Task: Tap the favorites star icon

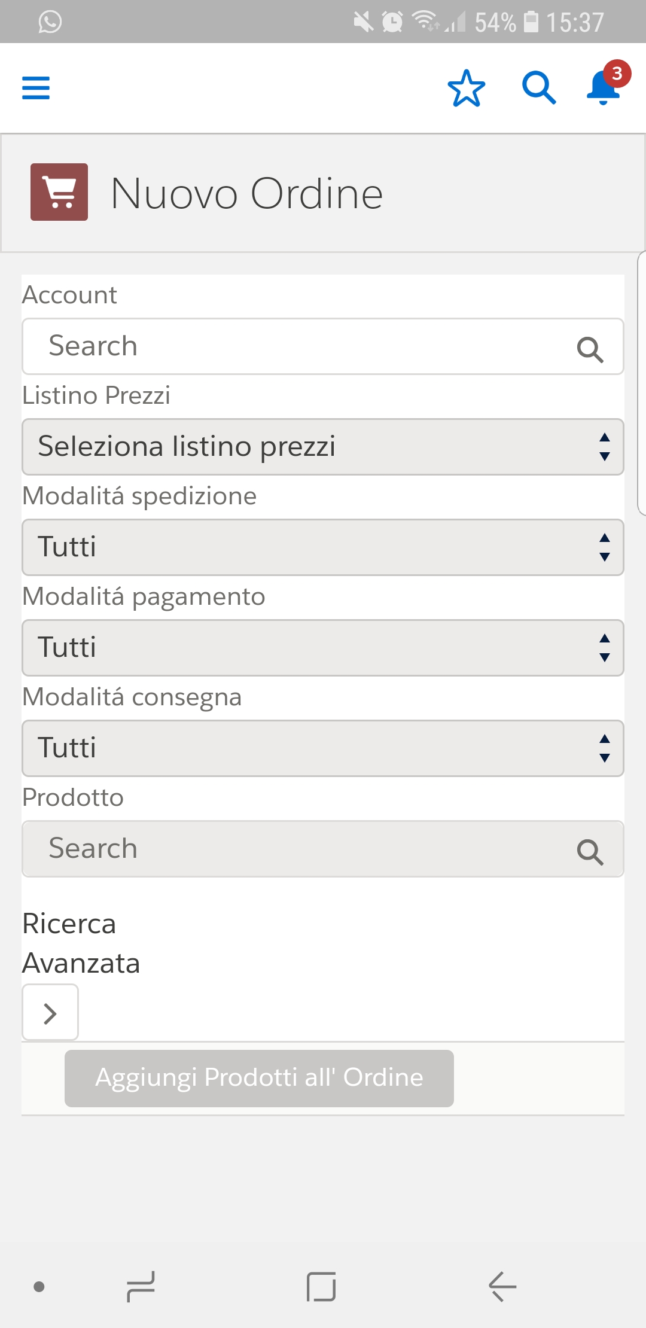Action: tap(466, 88)
